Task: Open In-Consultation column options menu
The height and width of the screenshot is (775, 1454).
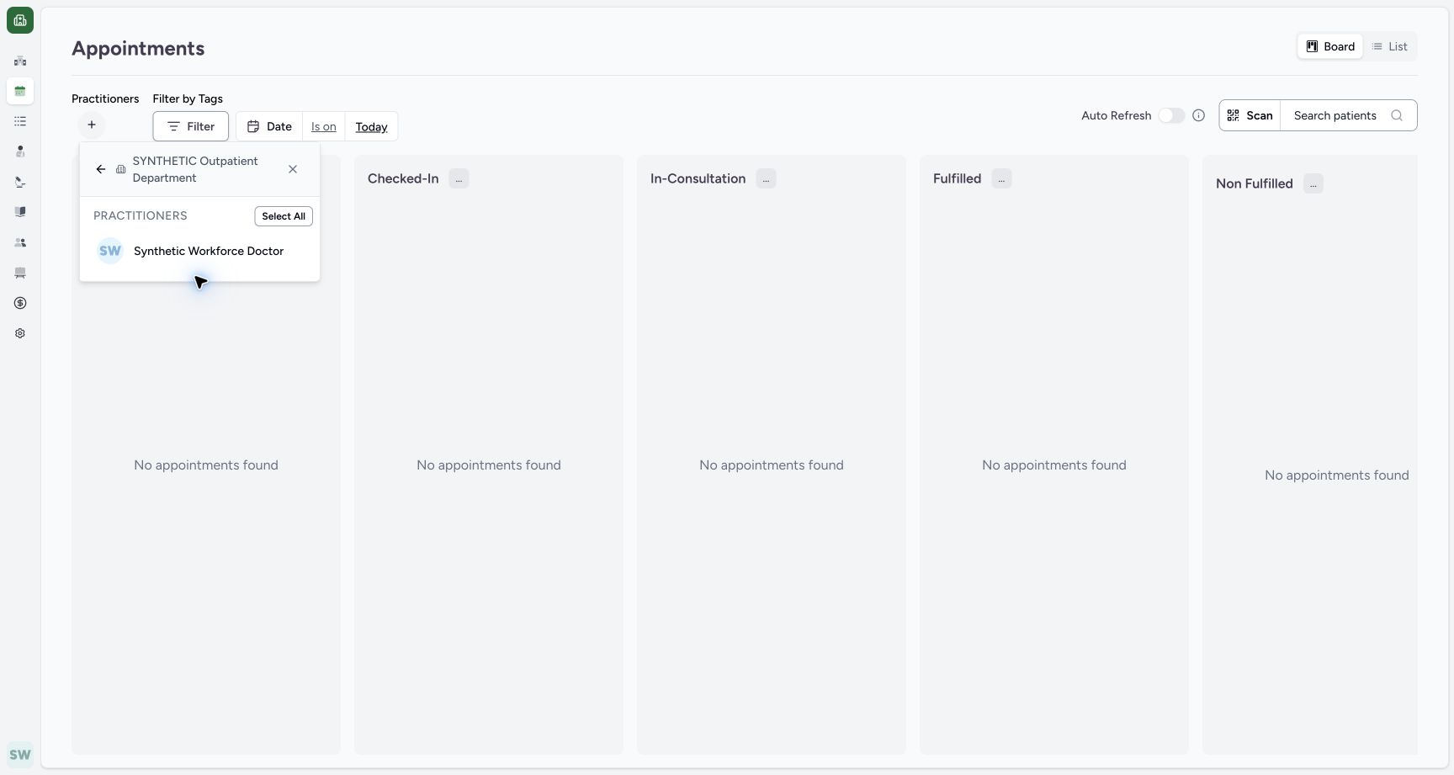Action: click(x=766, y=178)
